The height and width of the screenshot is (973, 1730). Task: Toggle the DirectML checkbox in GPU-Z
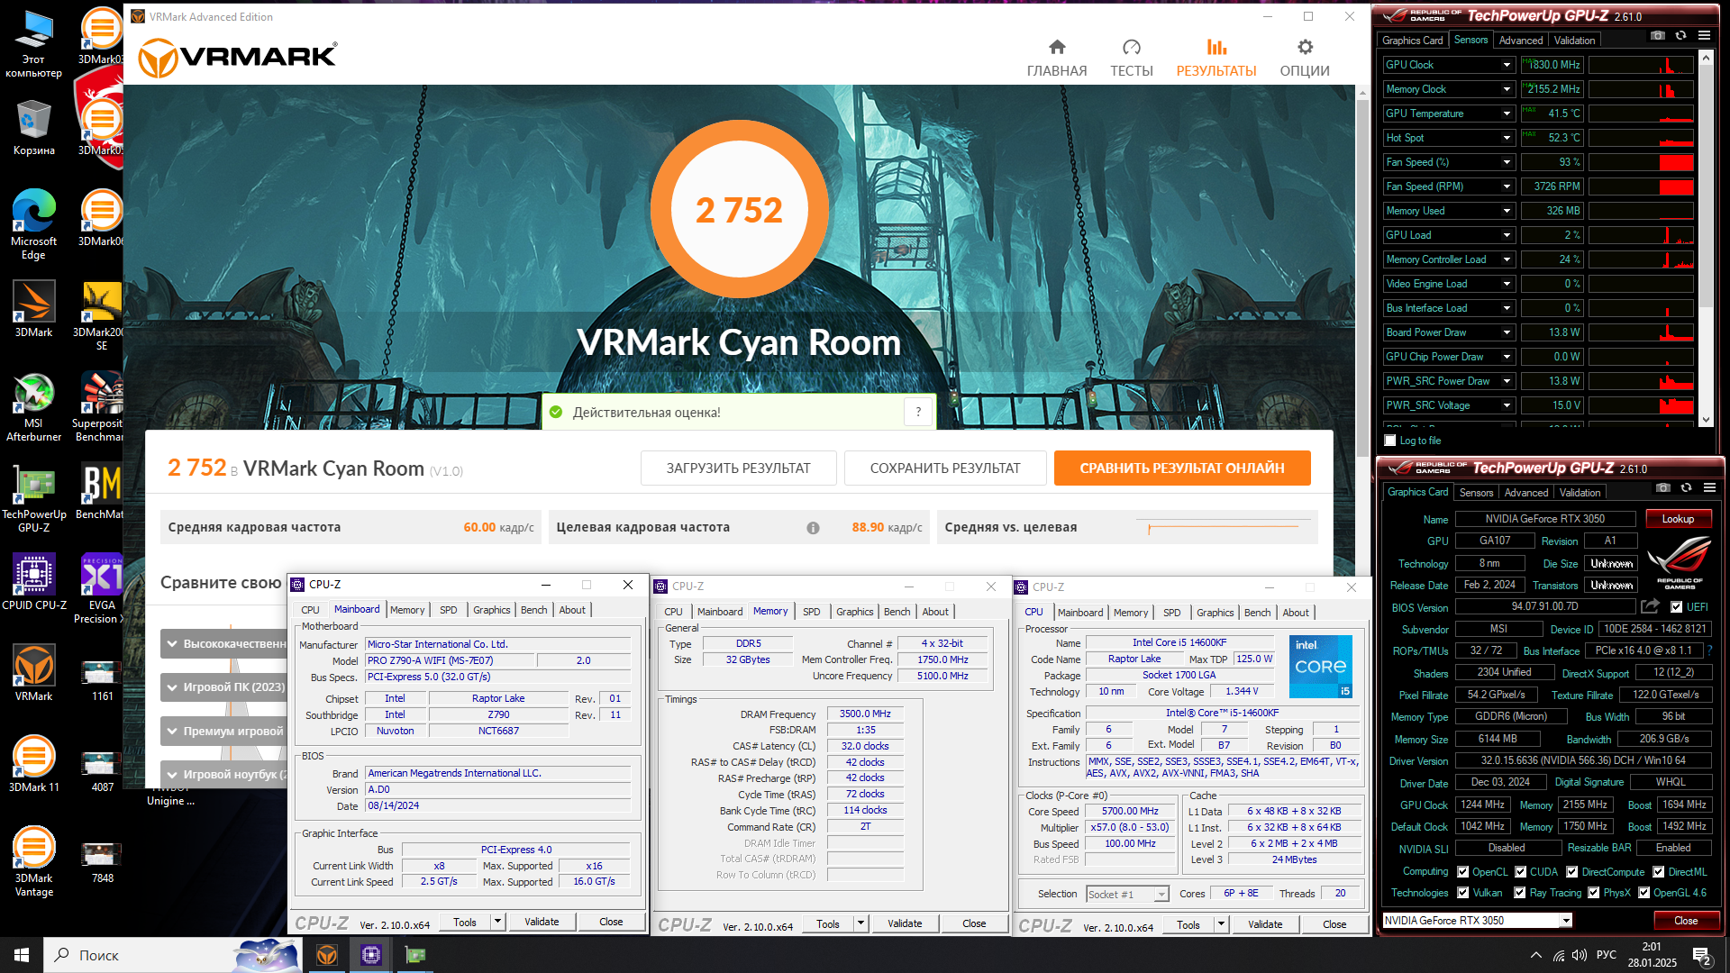[1659, 872]
